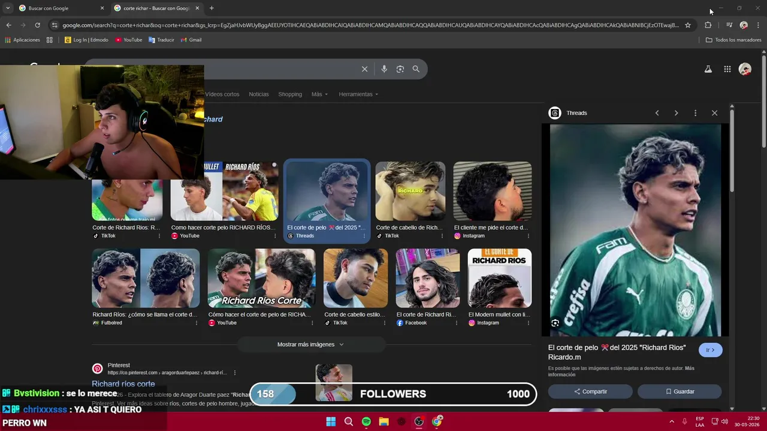Open apps grid icon in bookmarks bar
The width and height of the screenshot is (767, 431).
point(50,40)
